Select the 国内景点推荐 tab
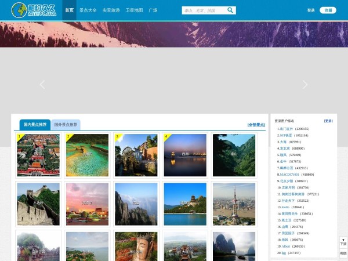Screen dimensions: 348x261 click(35, 125)
